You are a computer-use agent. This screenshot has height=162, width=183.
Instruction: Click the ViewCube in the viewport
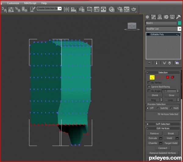click(132, 26)
